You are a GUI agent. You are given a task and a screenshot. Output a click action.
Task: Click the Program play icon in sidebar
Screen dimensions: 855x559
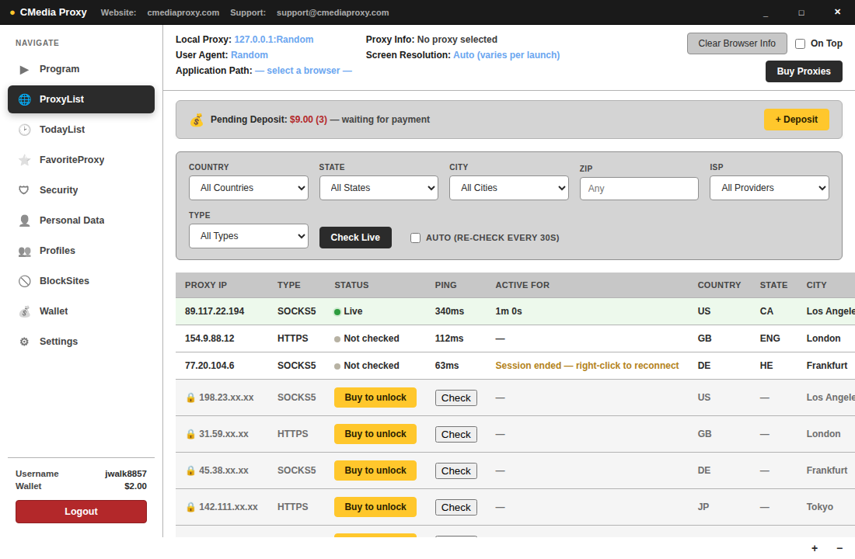(x=24, y=69)
